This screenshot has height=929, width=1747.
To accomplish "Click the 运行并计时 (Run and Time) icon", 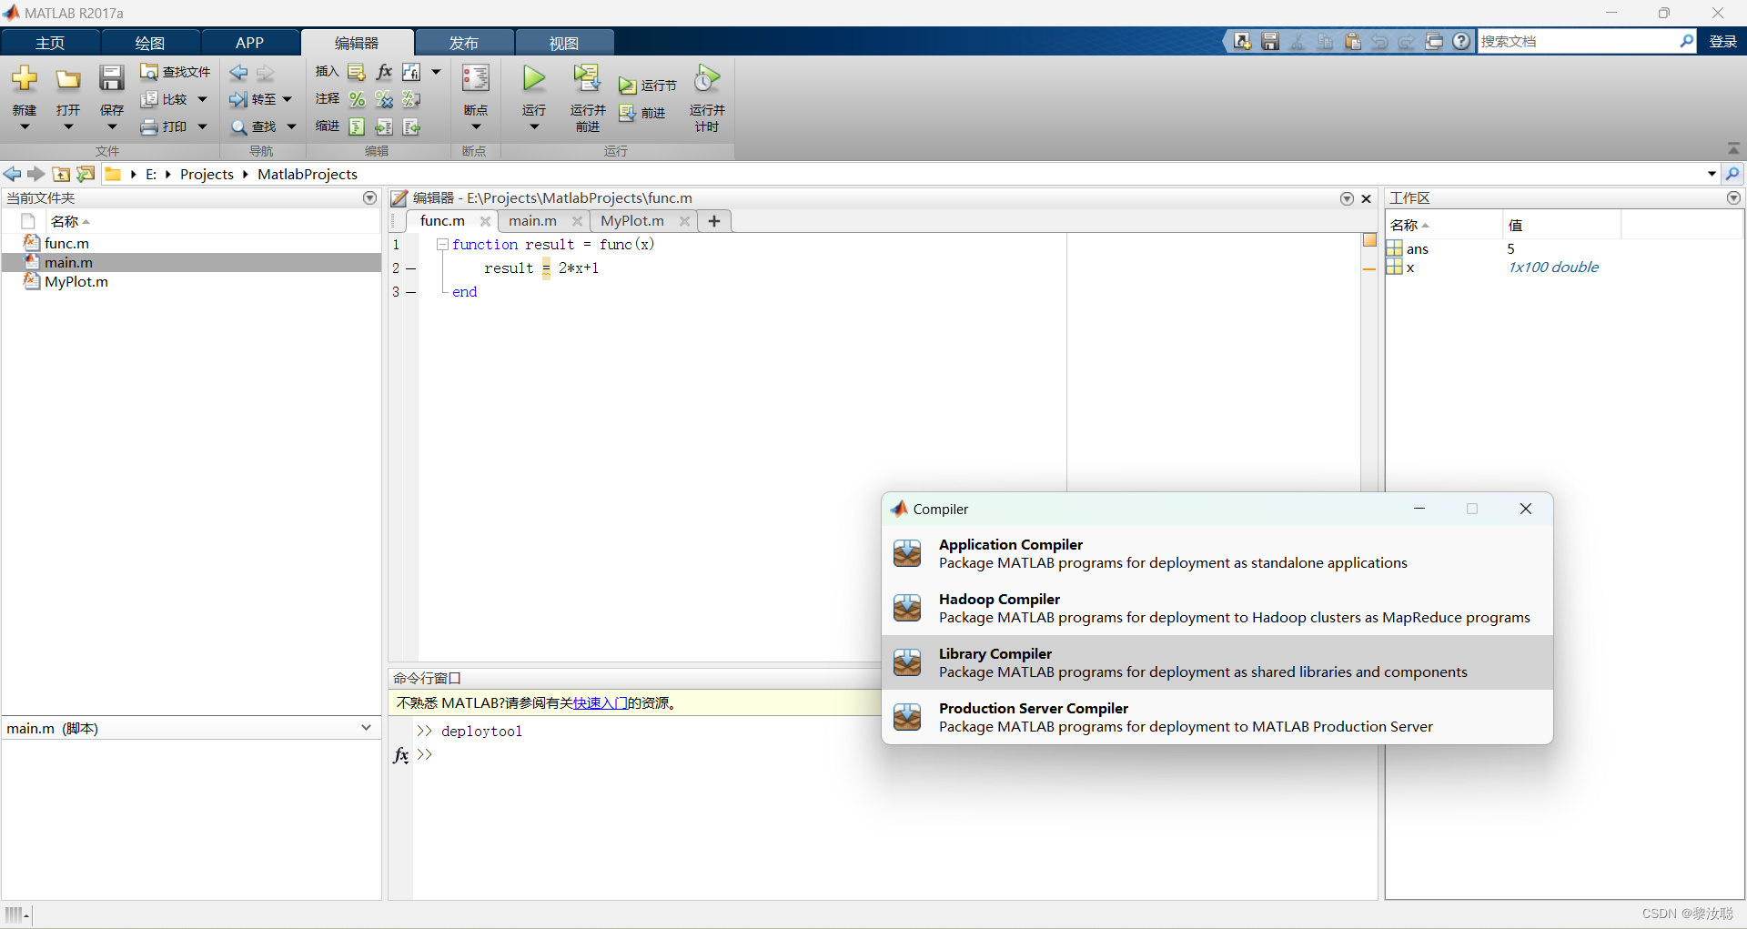I will (707, 78).
